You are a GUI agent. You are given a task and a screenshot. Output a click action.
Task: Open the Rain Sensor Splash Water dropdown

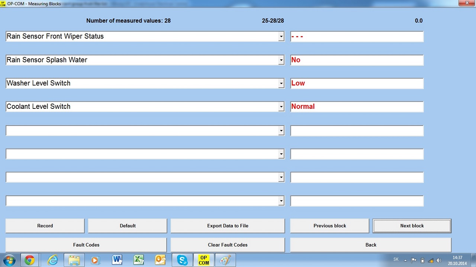(281, 60)
